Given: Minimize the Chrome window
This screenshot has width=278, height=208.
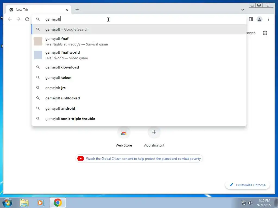Looking at the screenshot, I should (252, 5).
